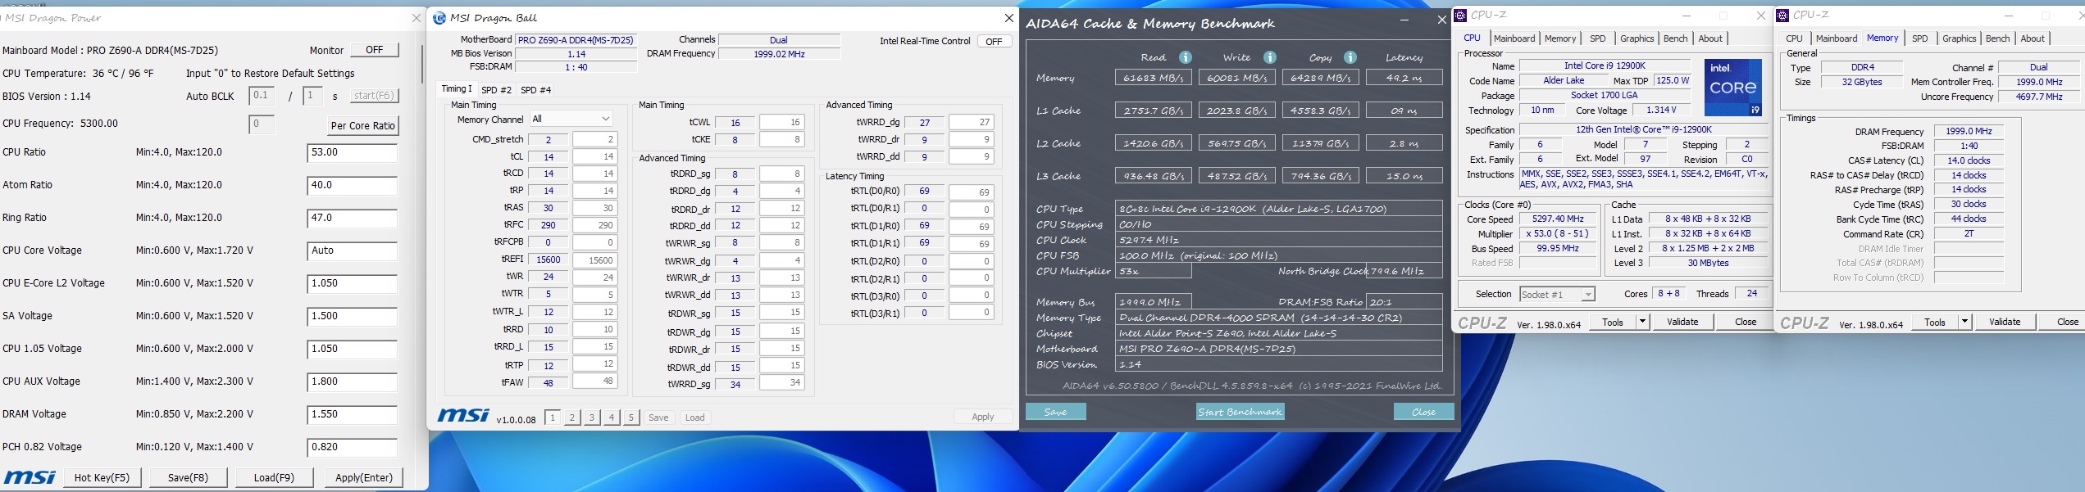This screenshot has height=492, width=2085.
Task: Select profile 5 button in Dragon Ball
Action: pos(631,418)
